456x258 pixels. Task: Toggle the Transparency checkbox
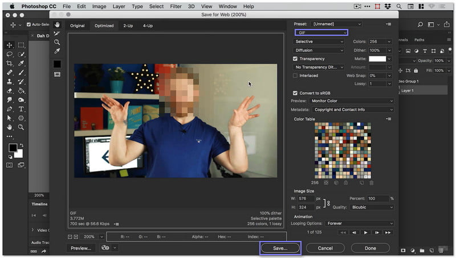coord(295,59)
